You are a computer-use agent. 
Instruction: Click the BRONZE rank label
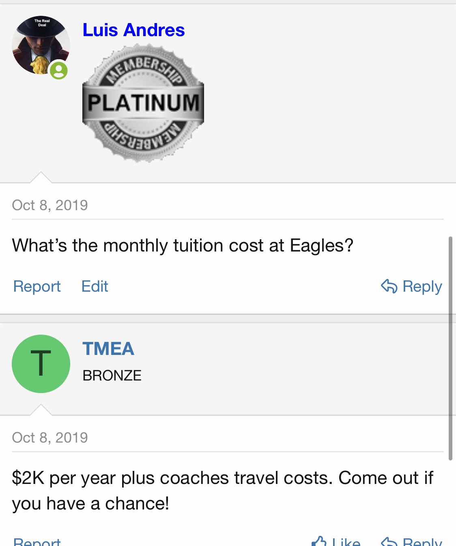coord(112,376)
